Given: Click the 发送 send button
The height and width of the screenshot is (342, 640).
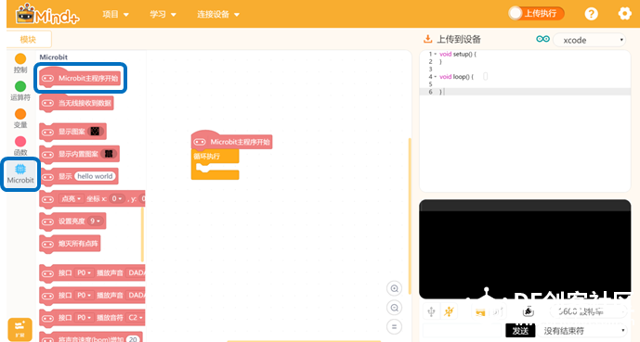Looking at the screenshot, I should (520, 331).
